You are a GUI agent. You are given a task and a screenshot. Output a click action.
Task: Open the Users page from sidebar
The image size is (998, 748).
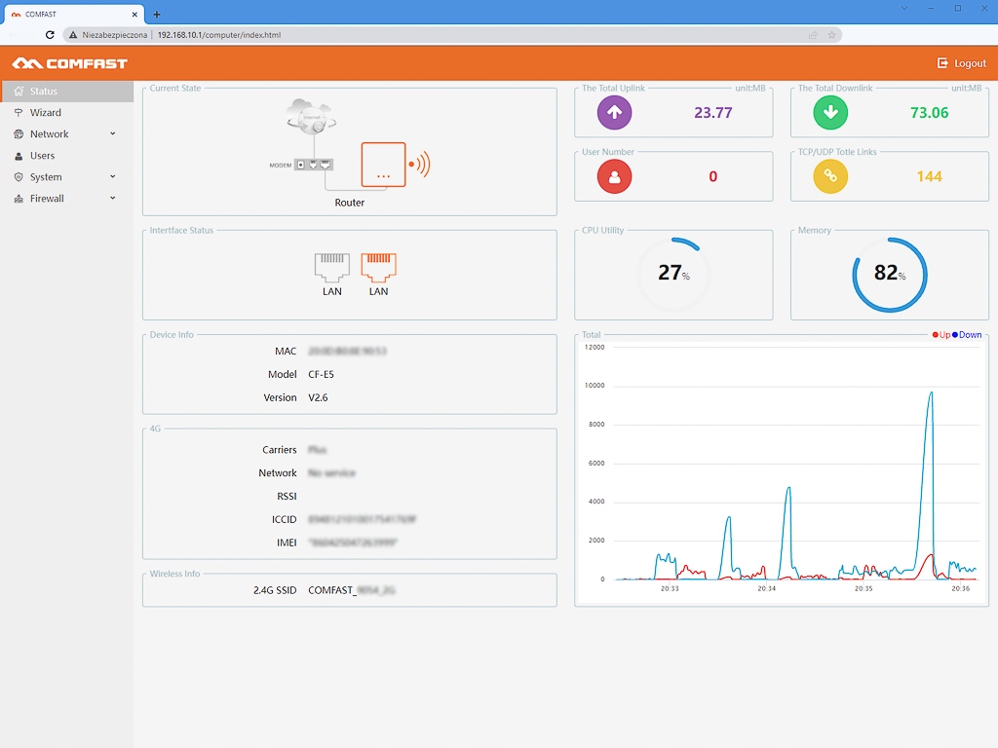[x=42, y=156]
